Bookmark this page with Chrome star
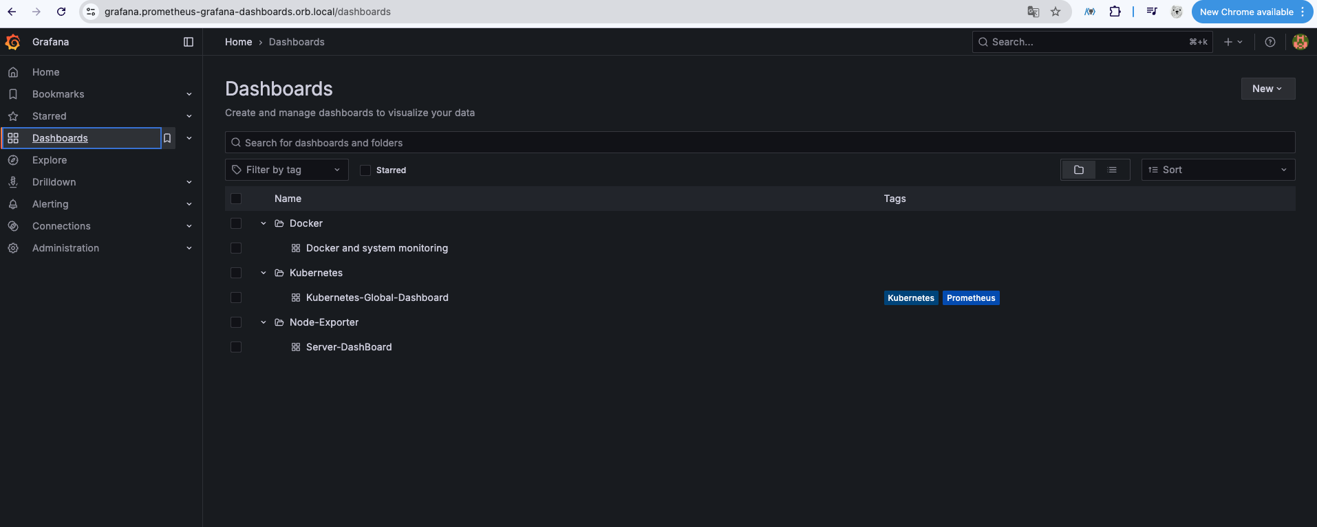This screenshot has height=527, width=1317. pyautogui.click(x=1056, y=12)
